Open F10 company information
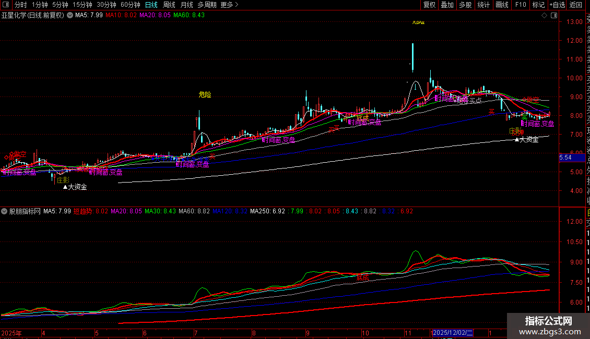This screenshot has height=339, width=590. point(521,5)
